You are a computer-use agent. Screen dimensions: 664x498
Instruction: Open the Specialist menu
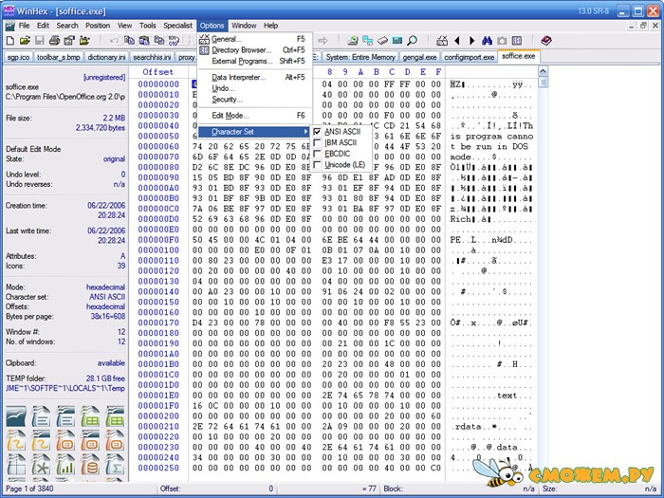178,26
